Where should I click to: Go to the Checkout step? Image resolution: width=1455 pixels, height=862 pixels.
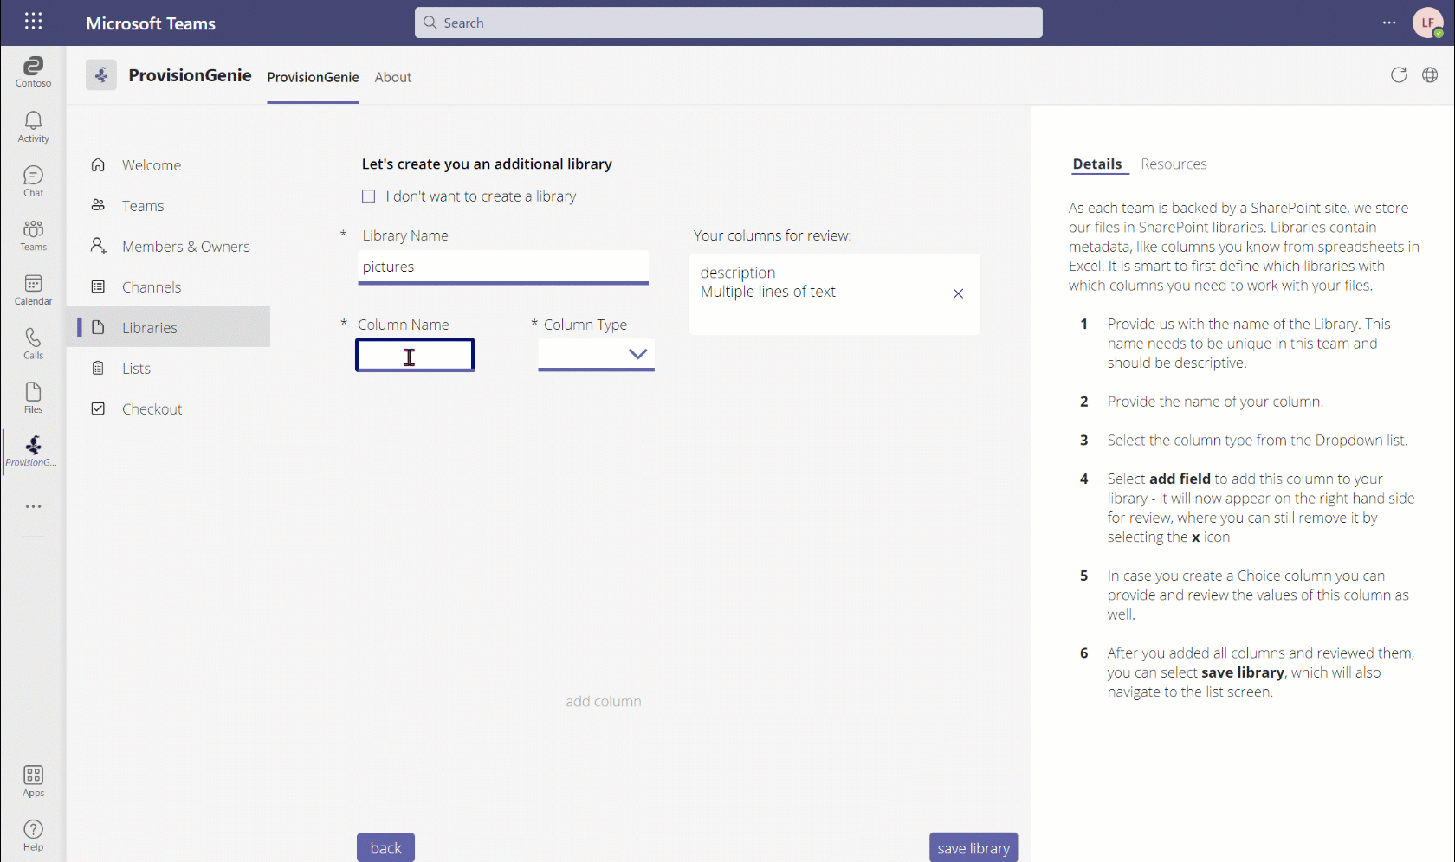click(x=168, y=409)
